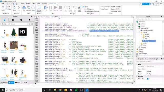Image resolution: width=164 pixels, height=92 pixels.
Task: Expand the Loader folder node
Action: point(139,43)
